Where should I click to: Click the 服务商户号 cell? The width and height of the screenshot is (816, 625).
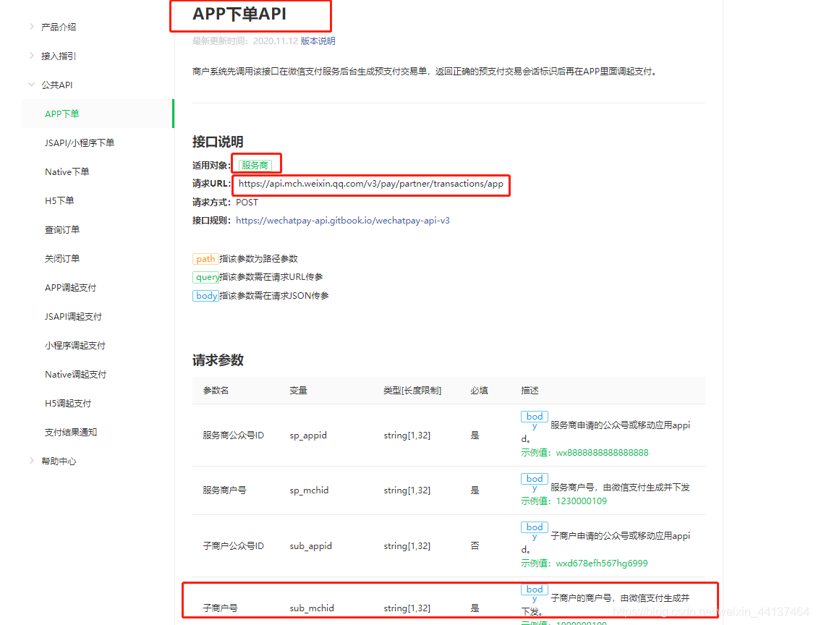tap(224, 490)
